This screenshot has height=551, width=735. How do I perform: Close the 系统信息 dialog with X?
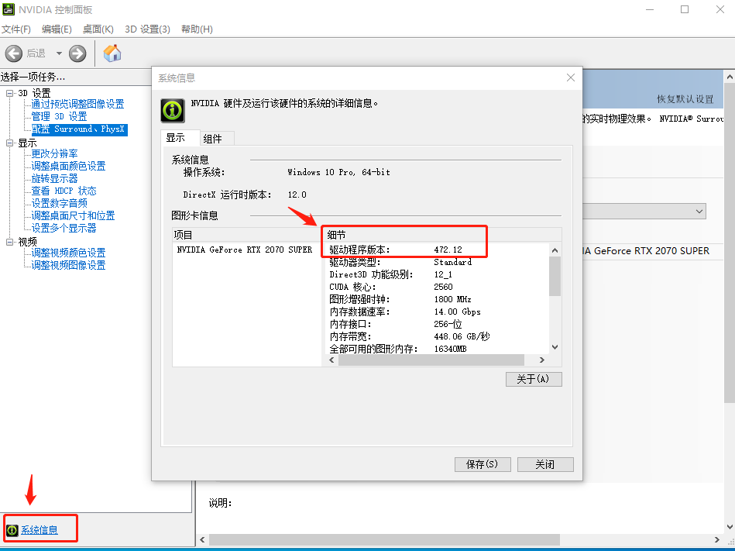coord(571,77)
